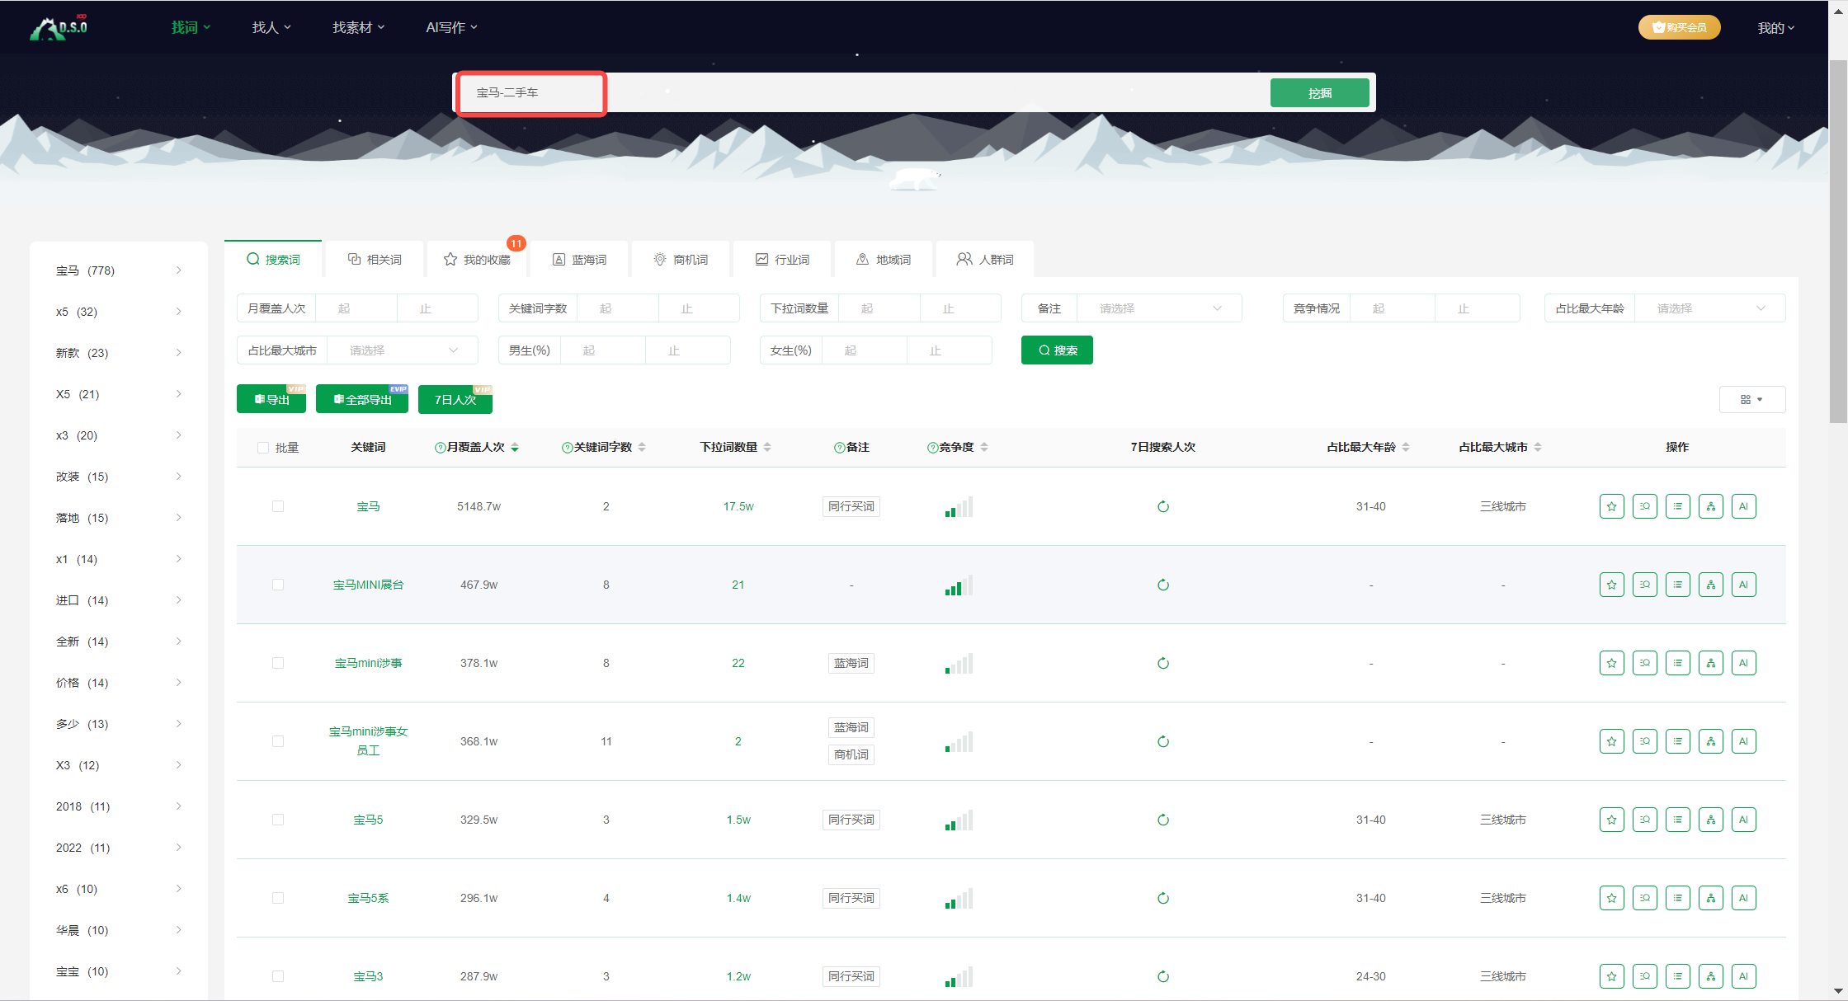Star the 宝马MINI展台 keyword row
1848x1001 pixels.
coord(1611,585)
